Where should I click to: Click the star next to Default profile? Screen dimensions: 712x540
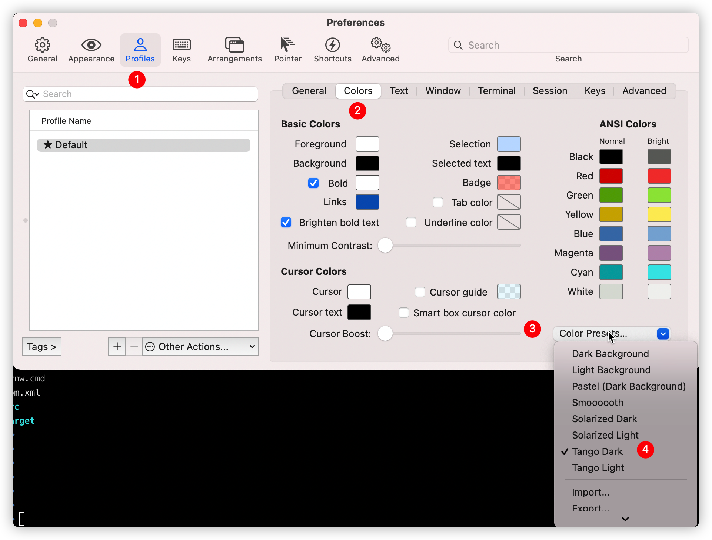pyautogui.click(x=48, y=145)
